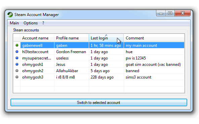Click the gray status dot beside ohmygosh3
Screen dimensions: 199x124
tap(17, 77)
